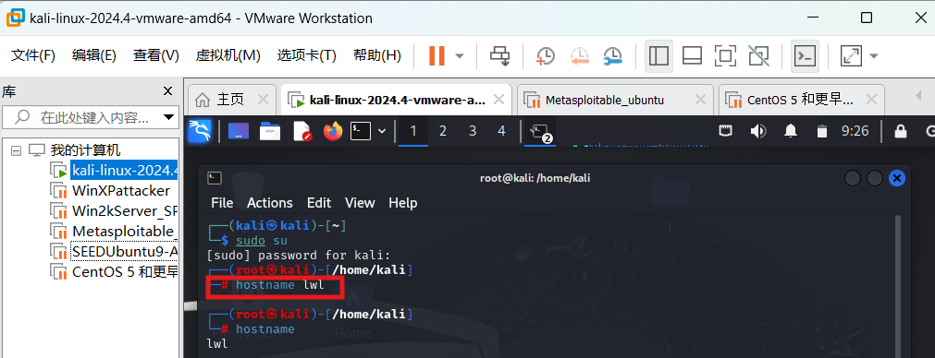Screen dimensions: 935x358
Task: Select SEEDUbuntu9 in the library
Action: (125, 252)
